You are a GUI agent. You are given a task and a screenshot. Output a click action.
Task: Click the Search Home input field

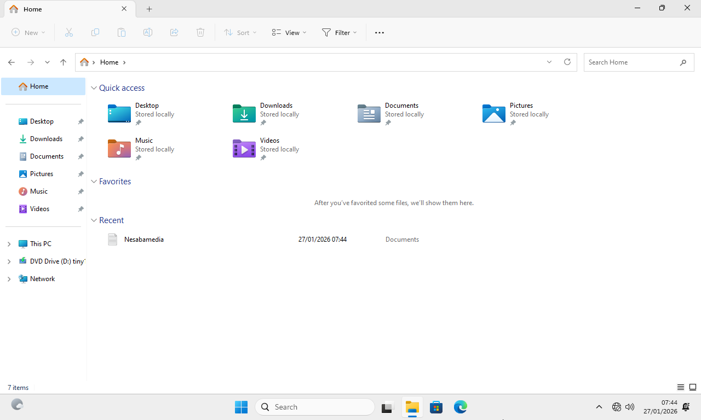coord(630,62)
